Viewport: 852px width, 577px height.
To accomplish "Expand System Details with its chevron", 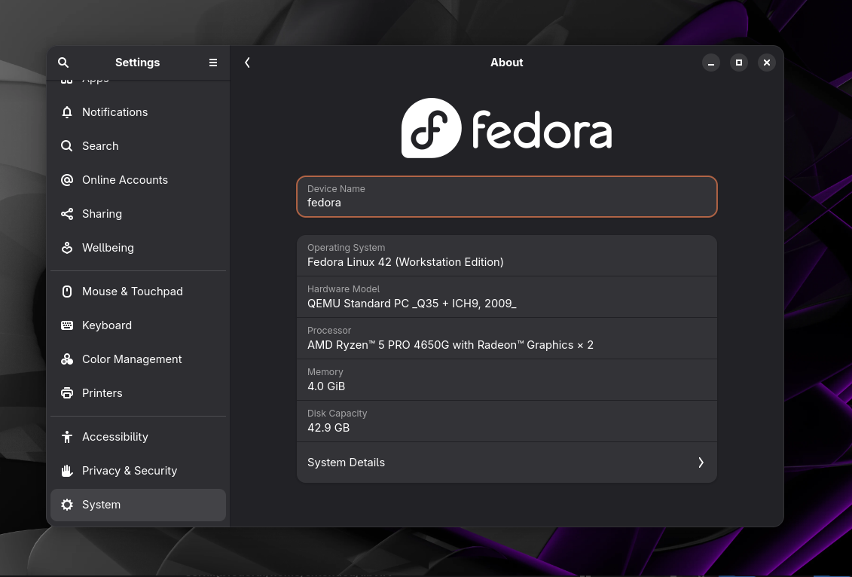I will (x=701, y=462).
